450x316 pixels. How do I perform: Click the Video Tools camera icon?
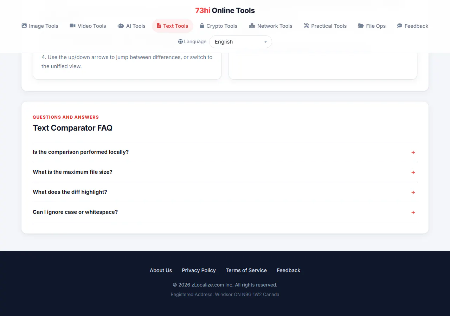(x=72, y=26)
